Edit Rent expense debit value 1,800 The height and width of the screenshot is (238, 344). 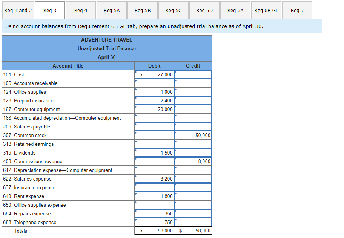coord(154,196)
